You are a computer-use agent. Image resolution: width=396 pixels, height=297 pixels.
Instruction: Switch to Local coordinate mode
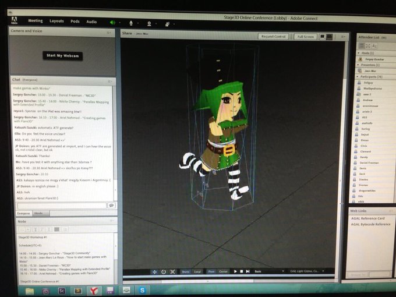pyautogui.click(x=197, y=272)
